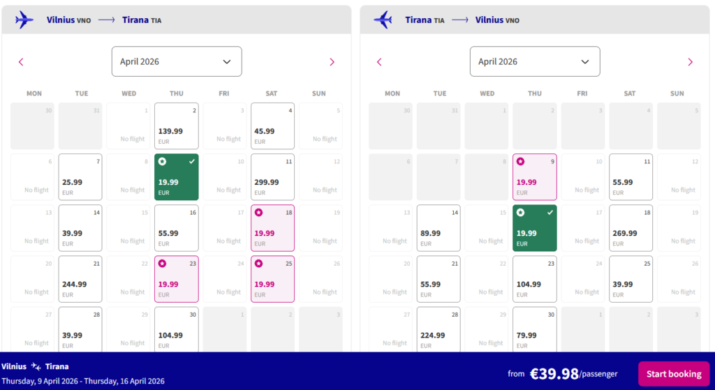Click the plane icon in the bottom summary bar
Image resolution: width=715 pixels, height=390 pixels.
click(36, 366)
